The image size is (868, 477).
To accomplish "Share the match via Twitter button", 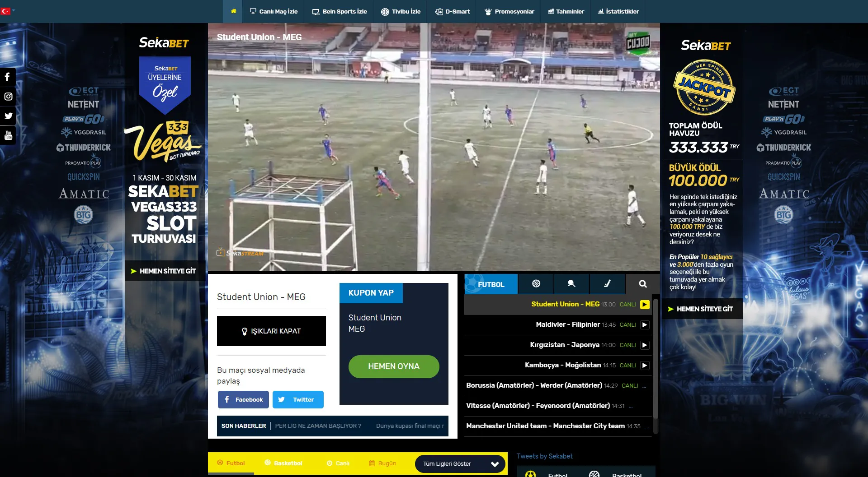I will [298, 400].
